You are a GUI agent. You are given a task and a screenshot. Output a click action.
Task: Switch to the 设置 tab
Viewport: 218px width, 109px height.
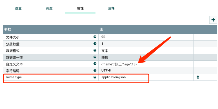[18, 8]
